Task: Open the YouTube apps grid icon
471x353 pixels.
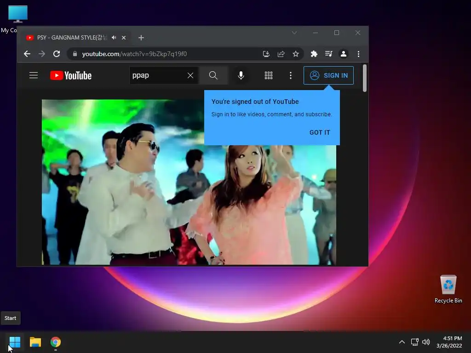Action: click(269, 75)
